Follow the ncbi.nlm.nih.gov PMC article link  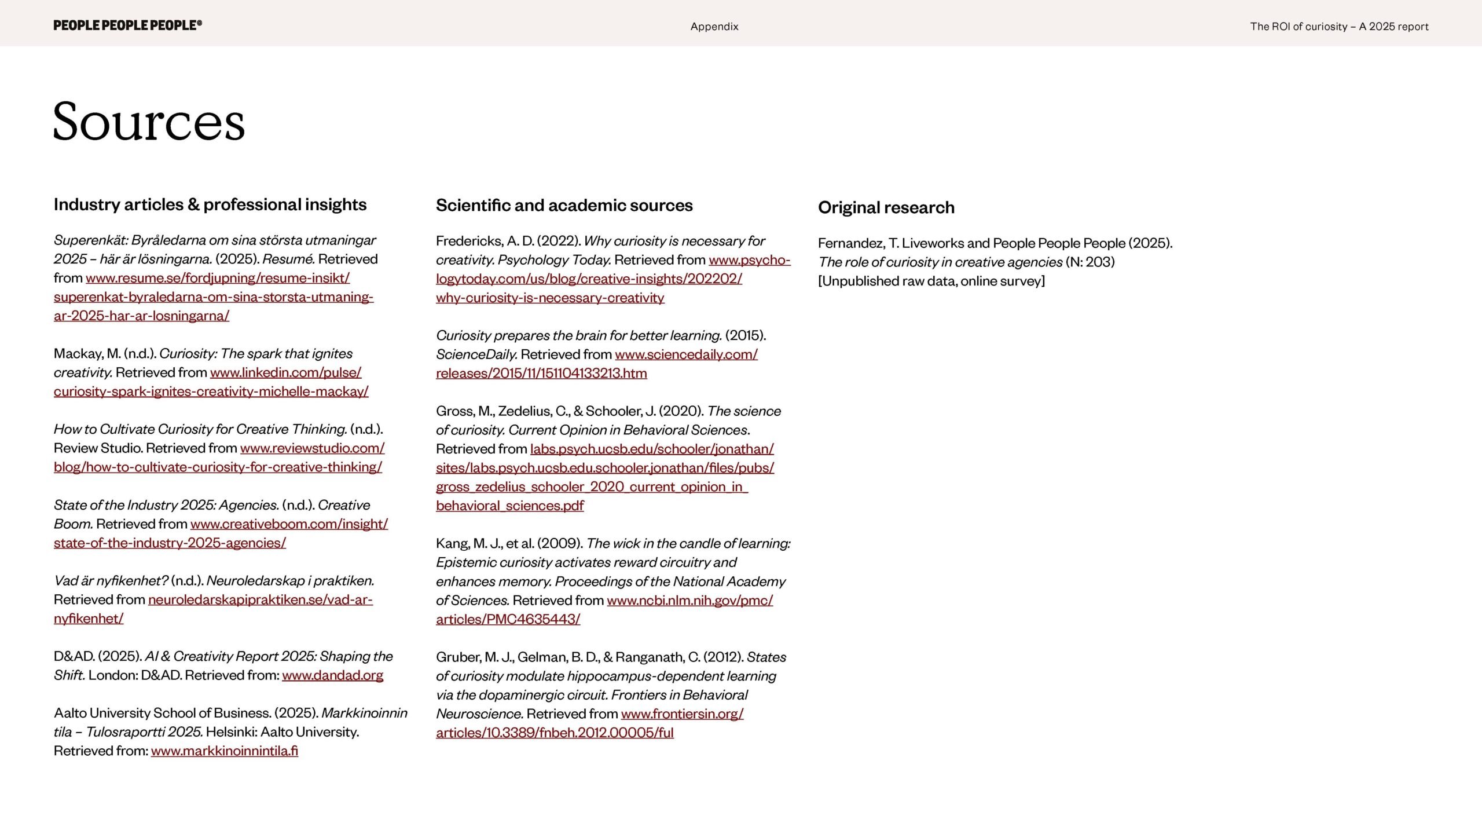tap(689, 601)
